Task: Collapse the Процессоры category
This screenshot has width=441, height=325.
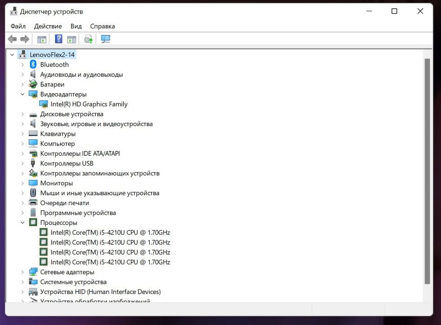Action: (x=22, y=222)
